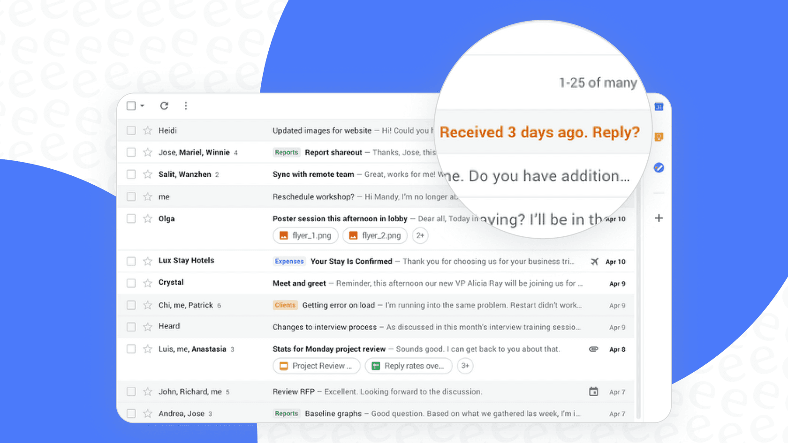788x443 pixels.
Task: Click 'Received 3 days ago. Reply?' nudge
Action: [539, 132]
